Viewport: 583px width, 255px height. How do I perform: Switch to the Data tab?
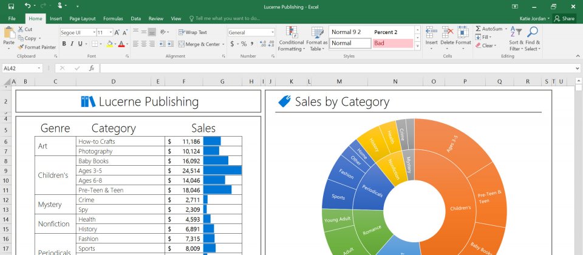pos(135,19)
